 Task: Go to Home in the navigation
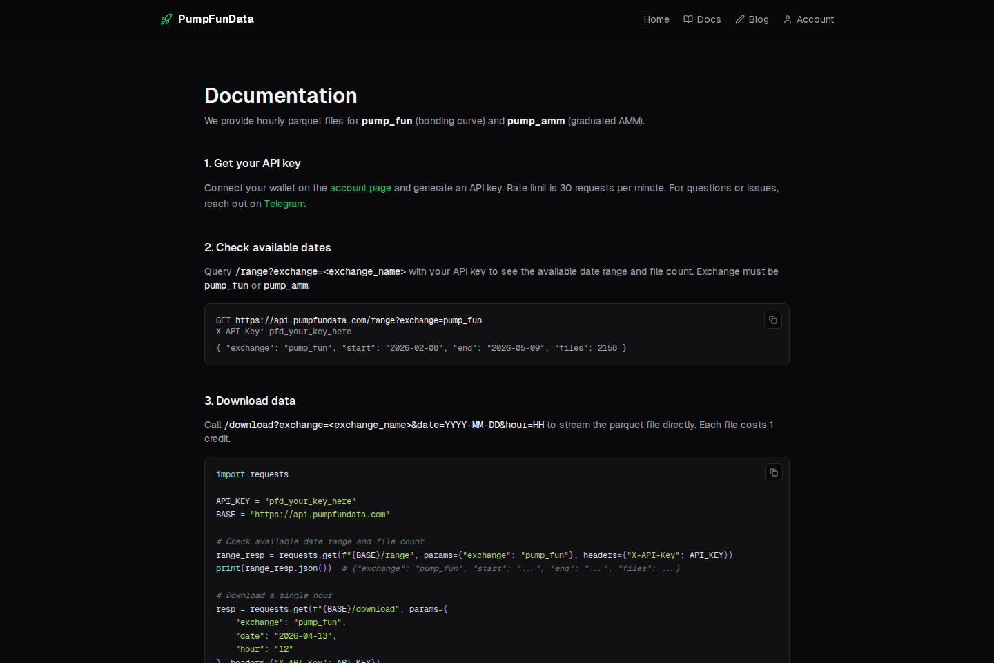click(656, 19)
